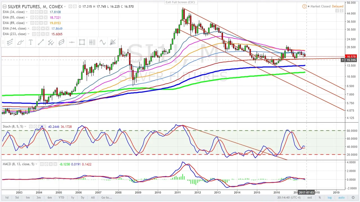Select the brush drawing tool

coord(20,42)
